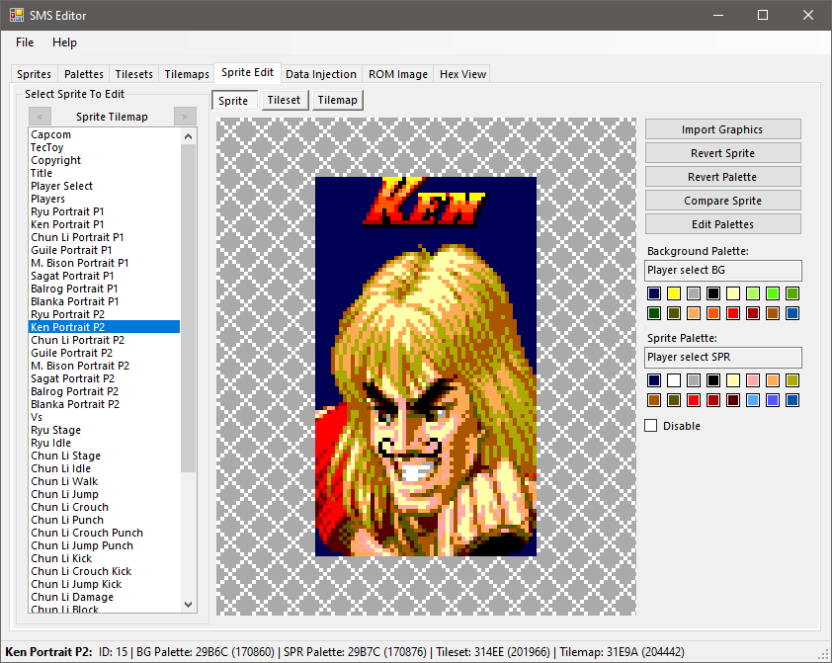Image resolution: width=832 pixels, height=663 pixels.
Task: Select the dark green Background Palette swatch
Action: (x=654, y=313)
